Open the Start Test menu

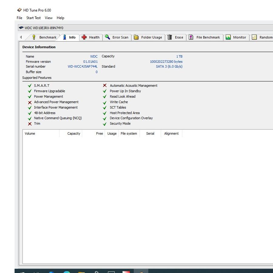point(33,18)
